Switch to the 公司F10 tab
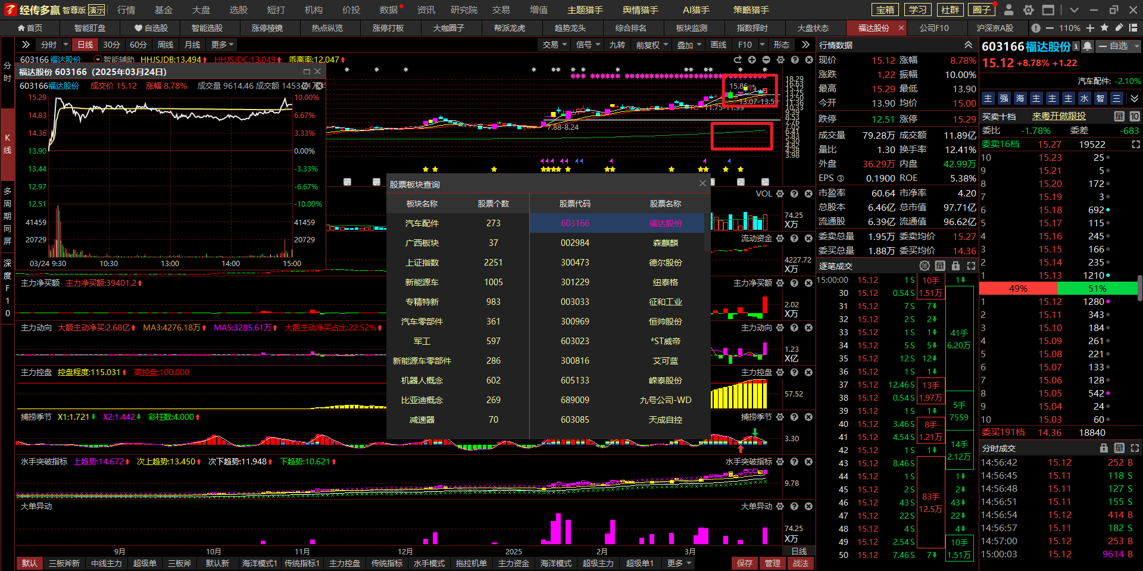This screenshot has height=571, width=1143. tap(934, 28)
